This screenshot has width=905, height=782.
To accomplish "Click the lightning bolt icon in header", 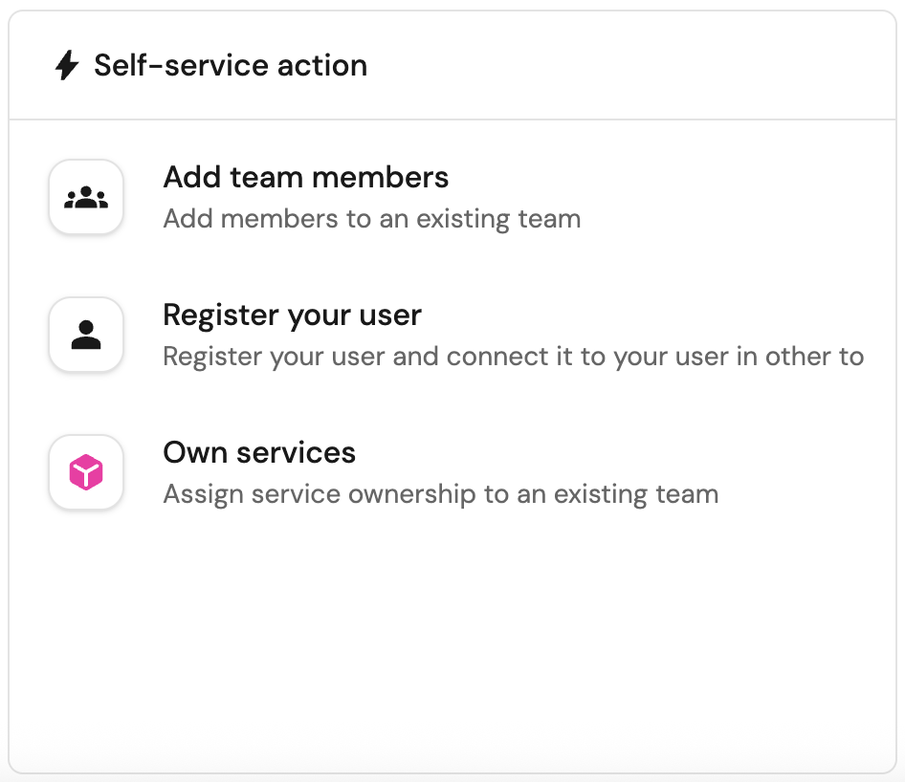I will pyautogui.click(x=66, y=66).
